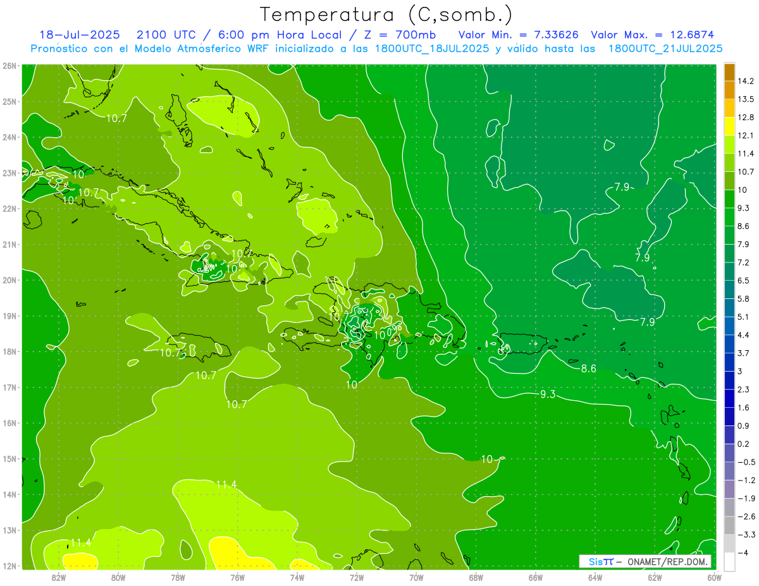The height and width of the screenshot is (586, 759).
Task: Click the 24N latitude axis label
Action: coord(9,137)
